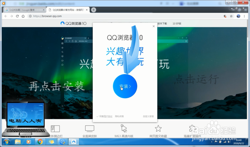The image size is (250, 147).
Task: Switch to Chrome in the taskbar
Action: (x=40, y=142)
